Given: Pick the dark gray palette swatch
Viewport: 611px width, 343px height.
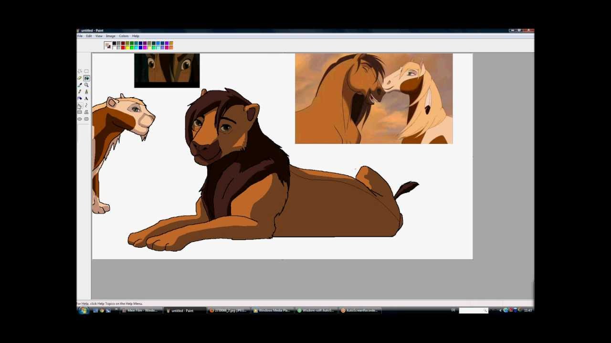Looking at the screenshot, I should [118, 43].
